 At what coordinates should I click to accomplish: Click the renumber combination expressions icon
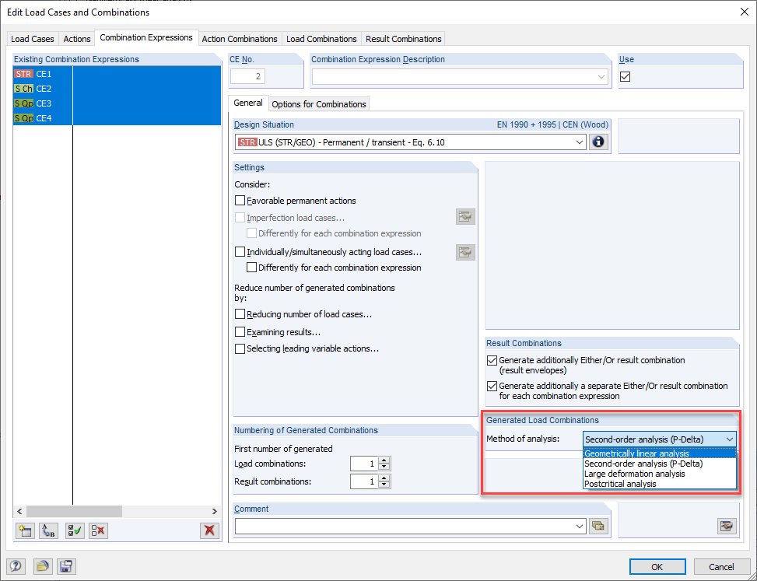(x=49, y=530)
